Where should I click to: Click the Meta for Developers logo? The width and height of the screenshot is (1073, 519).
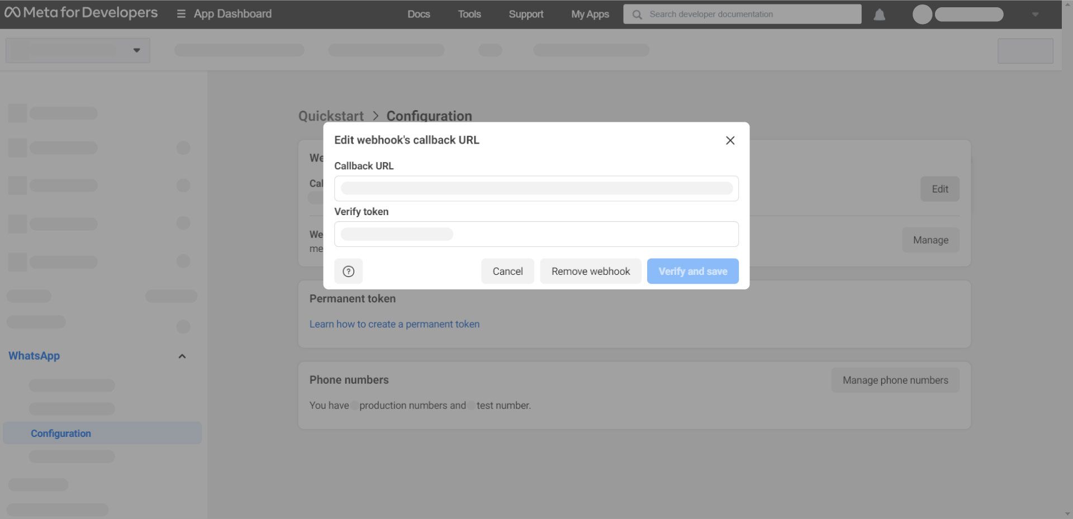point(81,13)
